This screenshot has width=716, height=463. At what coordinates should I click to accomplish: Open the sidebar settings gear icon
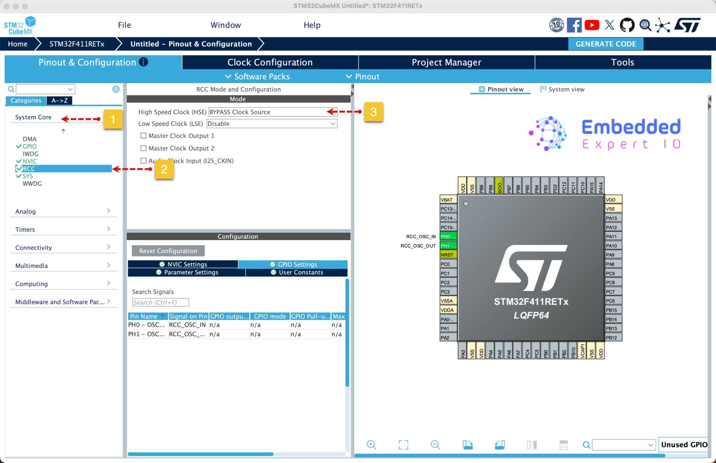(116, 89)
